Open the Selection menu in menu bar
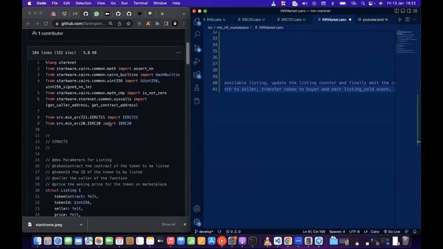443x249 pixels. coord(83,3)
